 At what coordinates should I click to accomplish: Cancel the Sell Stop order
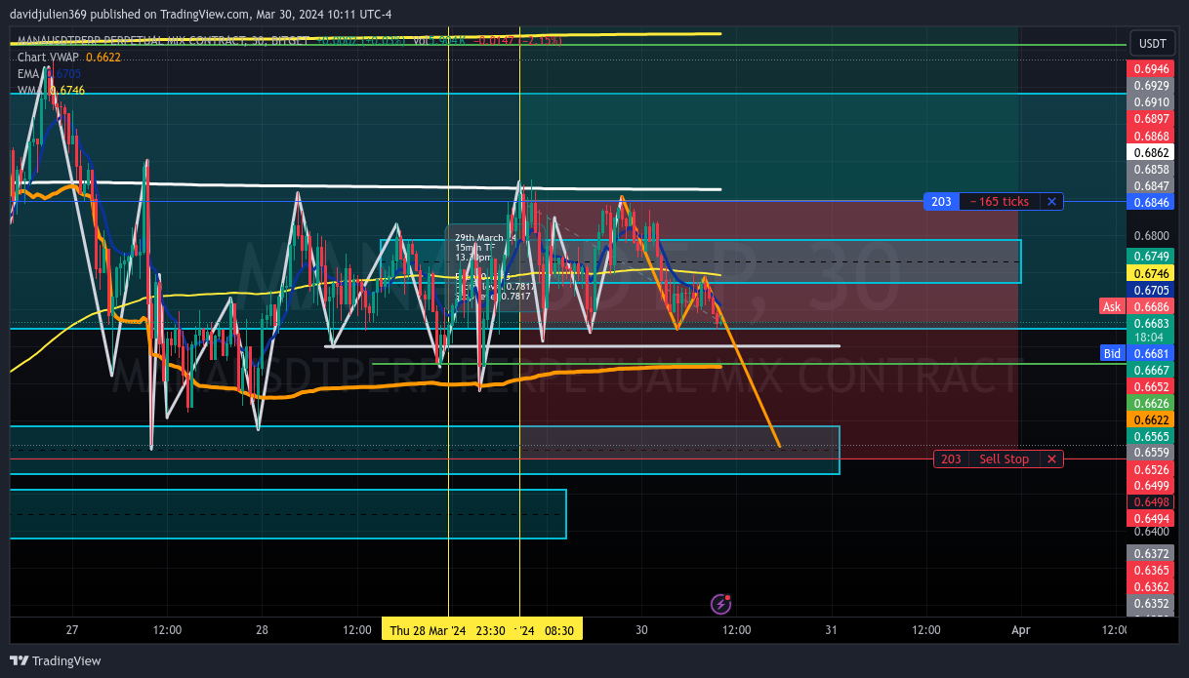1051,459
